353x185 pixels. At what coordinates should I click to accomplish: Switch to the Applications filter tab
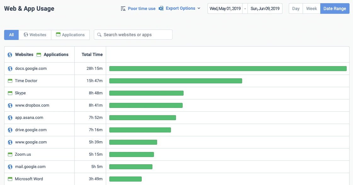(70, 35)
